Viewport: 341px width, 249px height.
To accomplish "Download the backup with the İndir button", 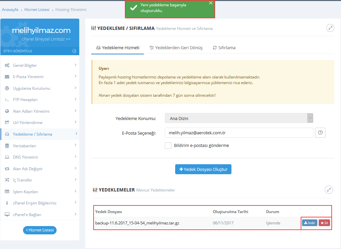I will click(x=310, y=223).
